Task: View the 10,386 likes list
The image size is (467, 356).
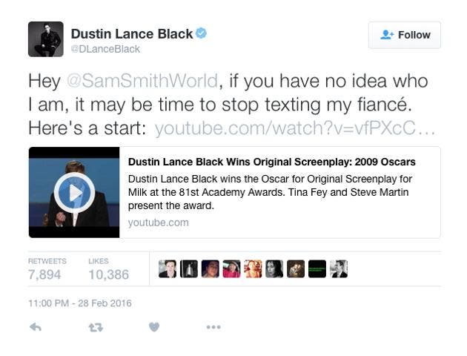Action: click(x=109, y=269)
